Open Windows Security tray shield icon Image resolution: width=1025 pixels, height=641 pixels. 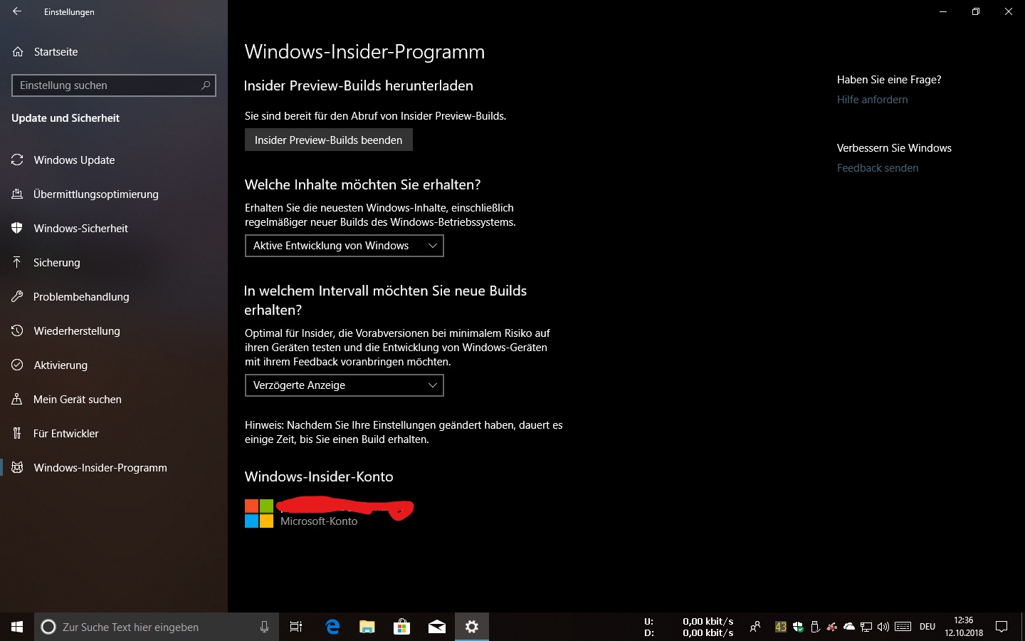[x=798, y=627]
